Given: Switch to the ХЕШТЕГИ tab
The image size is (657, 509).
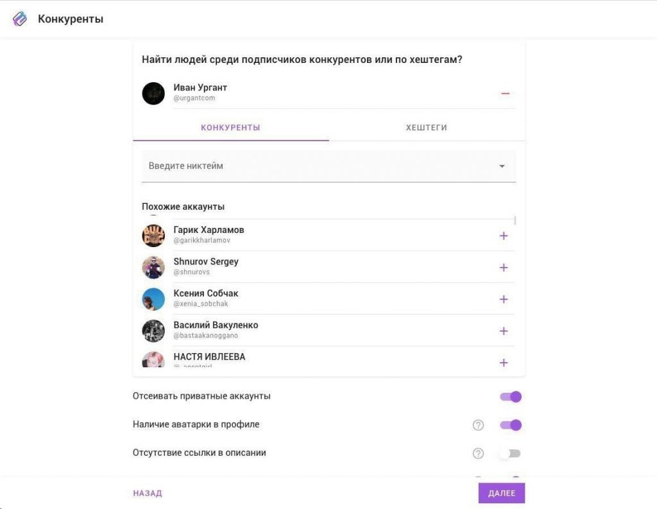Looking at the screenshot, I should click(427, 128).
